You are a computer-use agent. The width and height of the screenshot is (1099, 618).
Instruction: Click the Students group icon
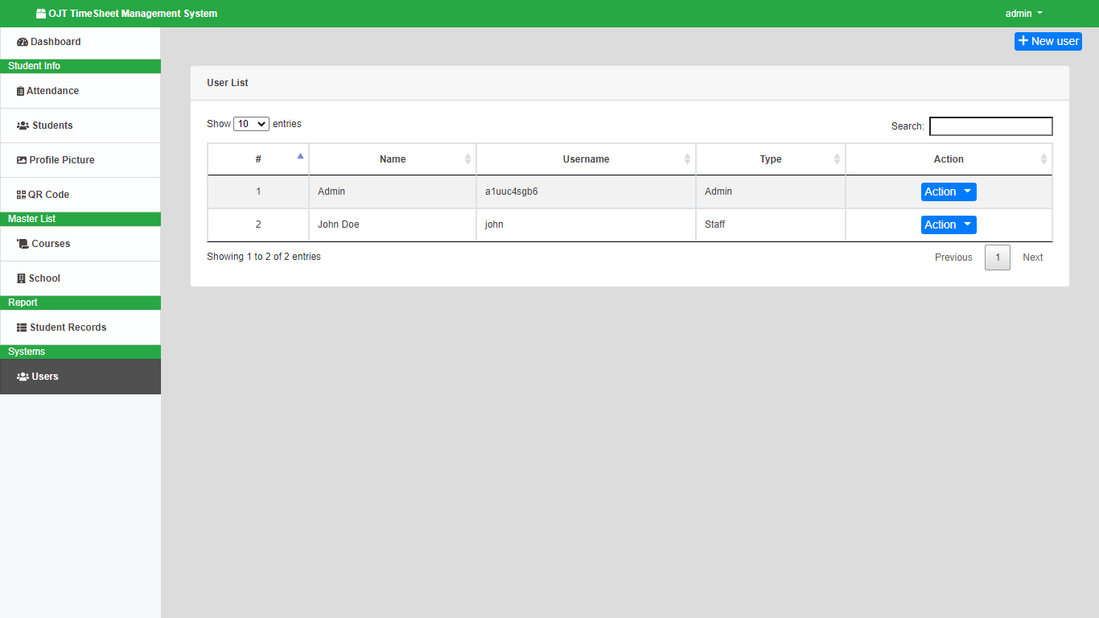point(23,126)
